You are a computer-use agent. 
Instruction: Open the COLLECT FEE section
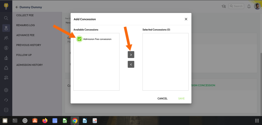(25, 15)
